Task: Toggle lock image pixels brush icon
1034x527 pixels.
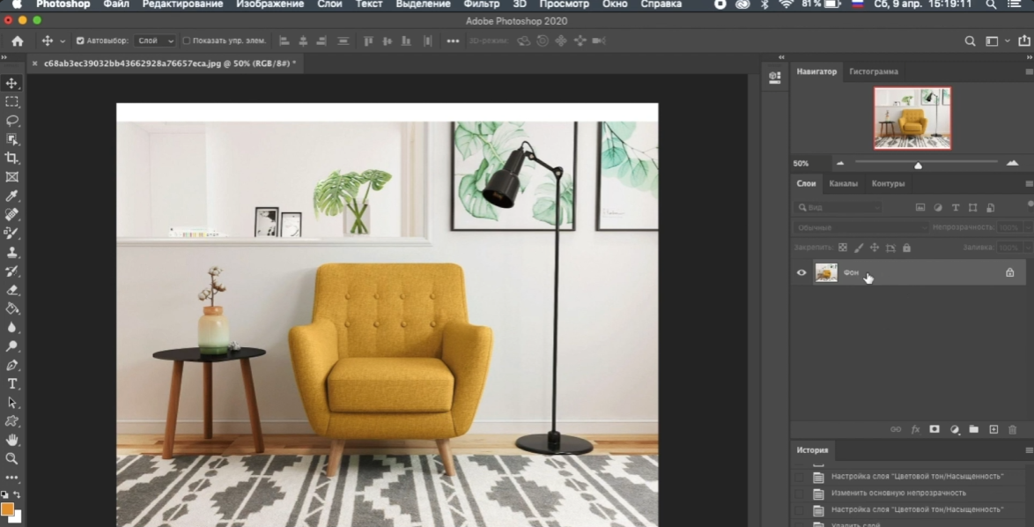Action: pyautogui.click(x=859, y=248)
